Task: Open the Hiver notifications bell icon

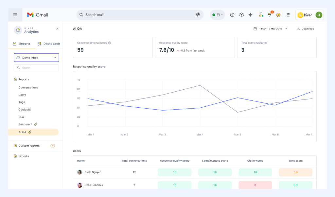Action: coord(269,15)
